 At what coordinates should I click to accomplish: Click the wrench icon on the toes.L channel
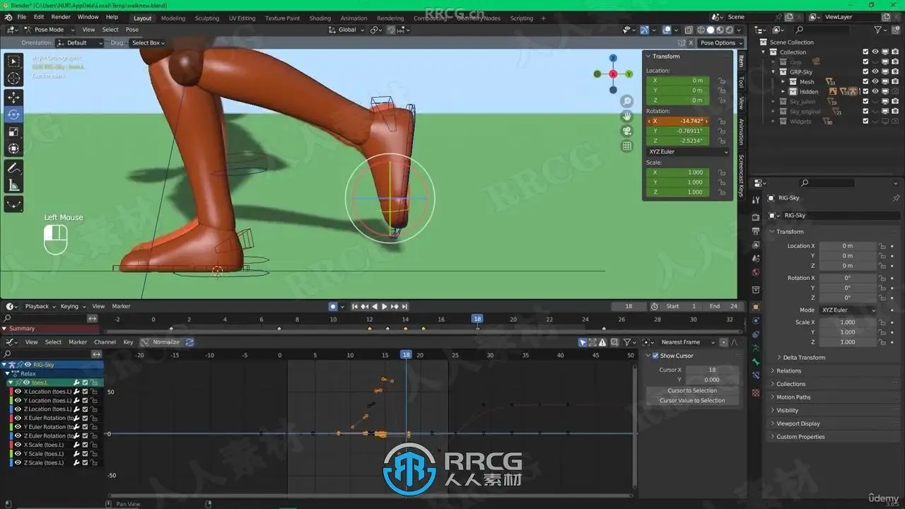click(x=76, y=382)
